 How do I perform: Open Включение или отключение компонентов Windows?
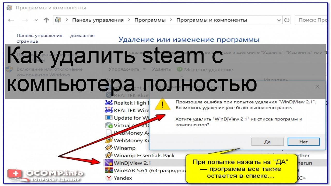tap(49, 72)
